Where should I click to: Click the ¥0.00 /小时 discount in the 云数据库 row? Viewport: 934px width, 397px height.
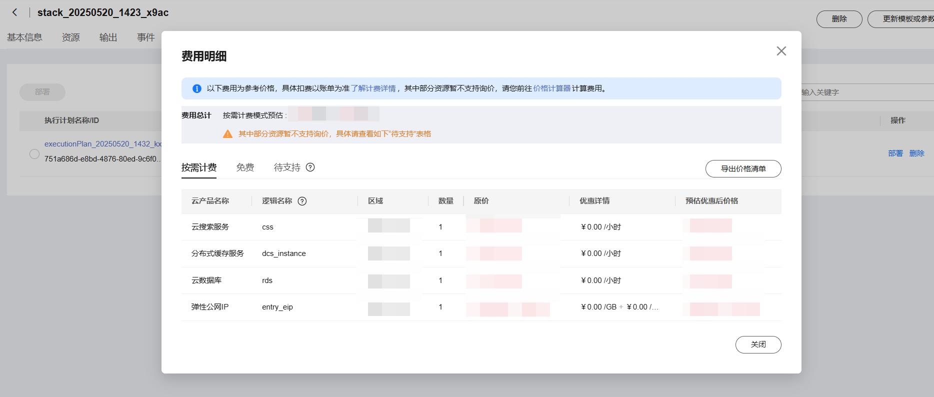pos(600,280)
